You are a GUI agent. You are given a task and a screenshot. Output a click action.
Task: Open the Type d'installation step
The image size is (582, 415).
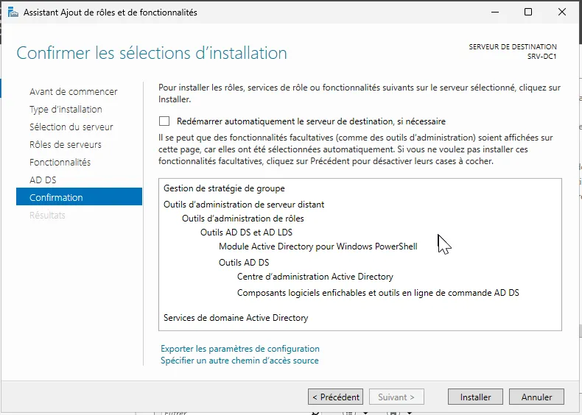[66, 110]
